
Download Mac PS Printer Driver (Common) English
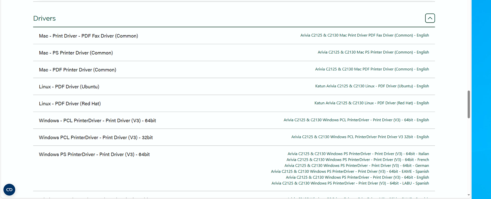(x=373, y=52)
